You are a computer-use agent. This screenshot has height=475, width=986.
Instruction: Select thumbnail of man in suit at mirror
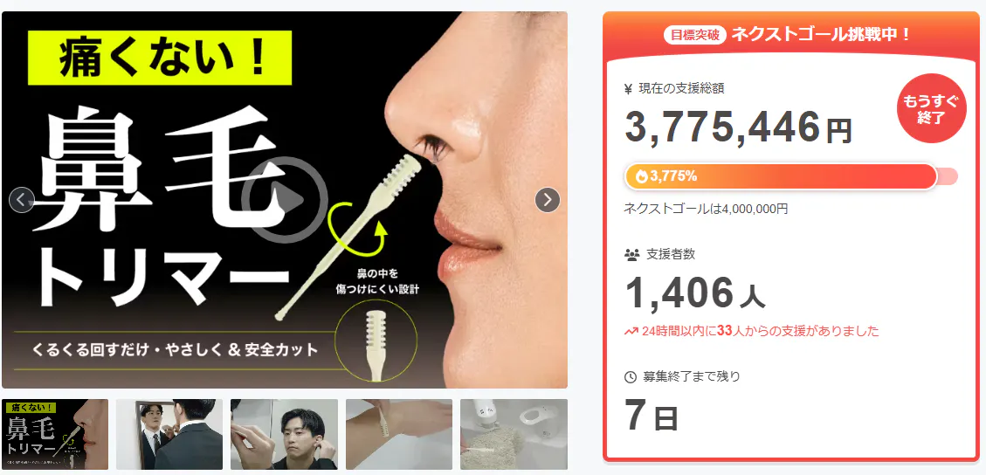point(169,434)
